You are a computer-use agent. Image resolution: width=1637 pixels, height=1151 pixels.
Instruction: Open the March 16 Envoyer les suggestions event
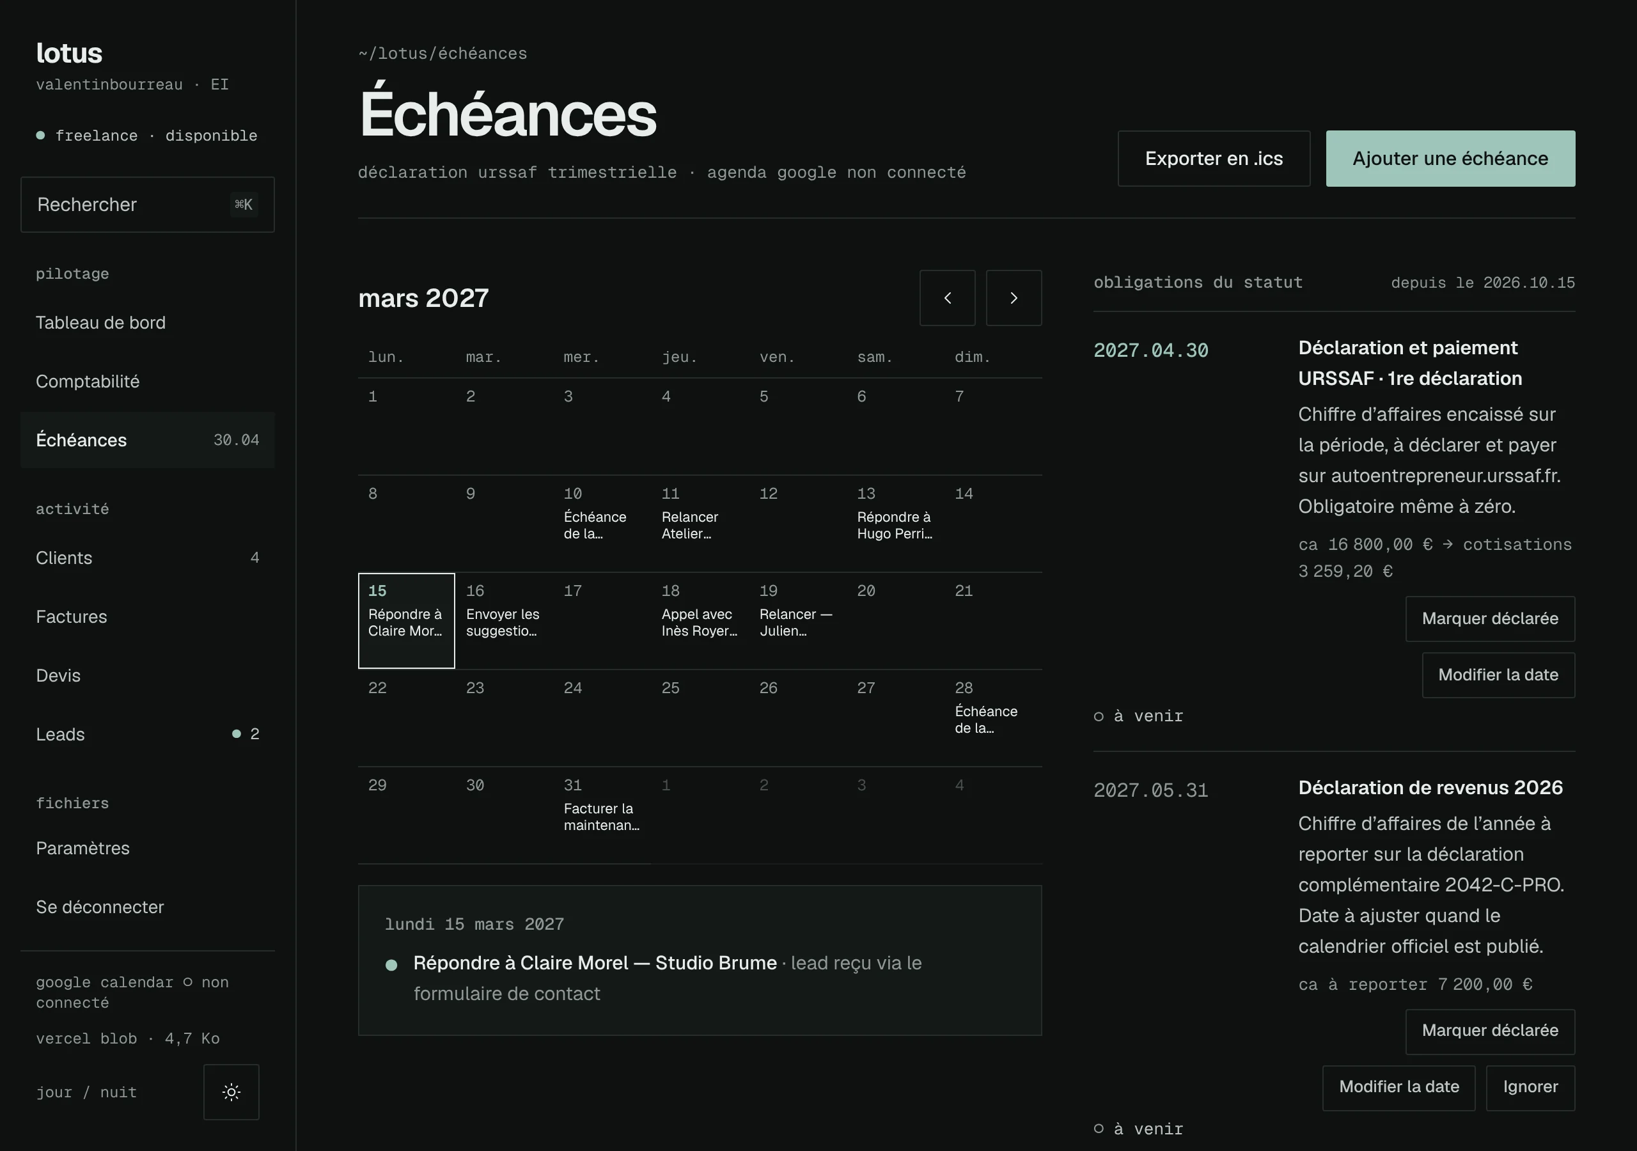(x=503, y=622)
